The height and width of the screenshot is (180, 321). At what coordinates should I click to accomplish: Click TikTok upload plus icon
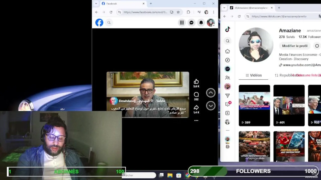tap(227, 113)
